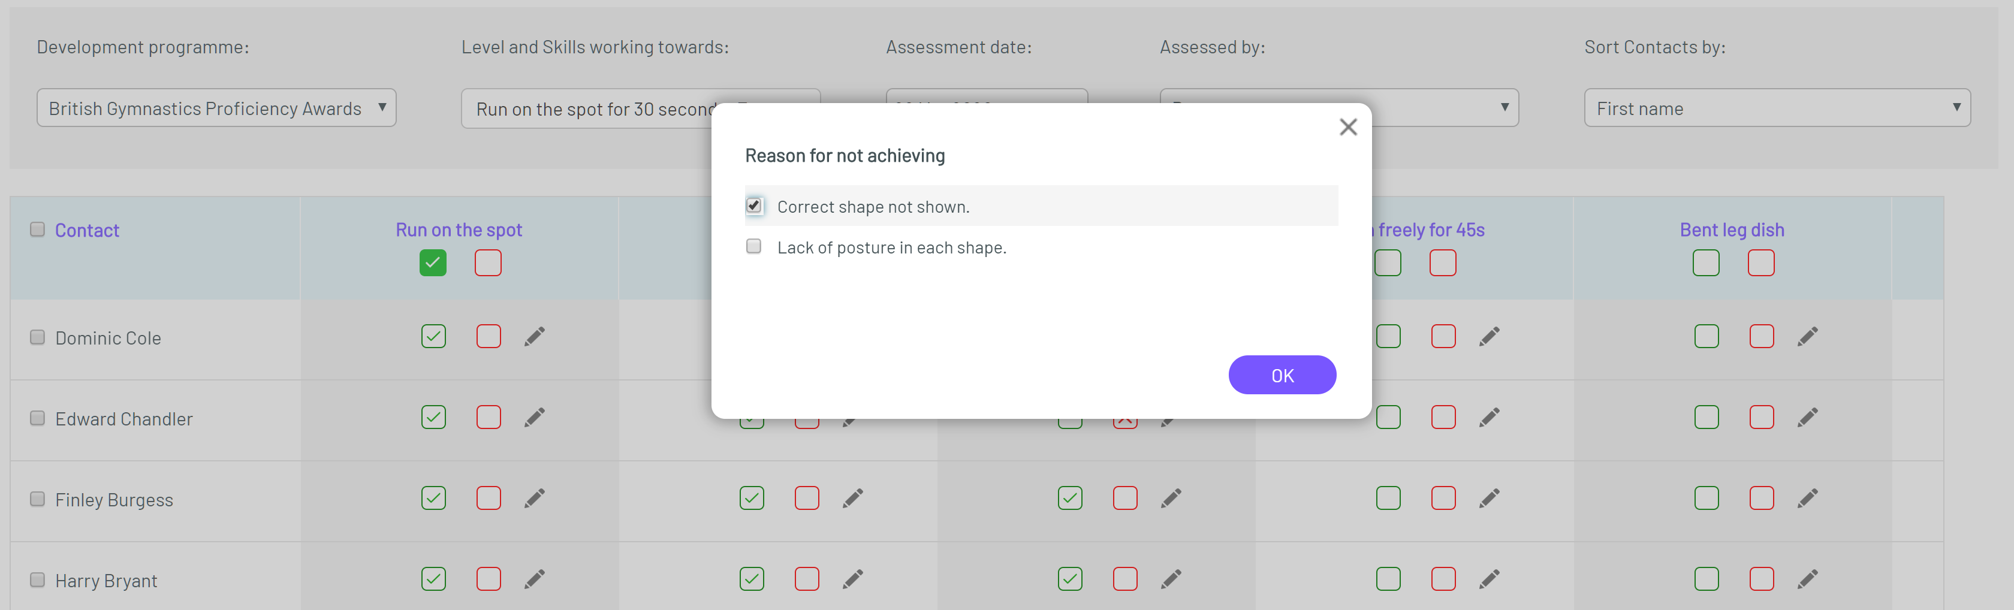Check Lack of posture in each shape
The image size is (2014, 610).
coord(753,246)
